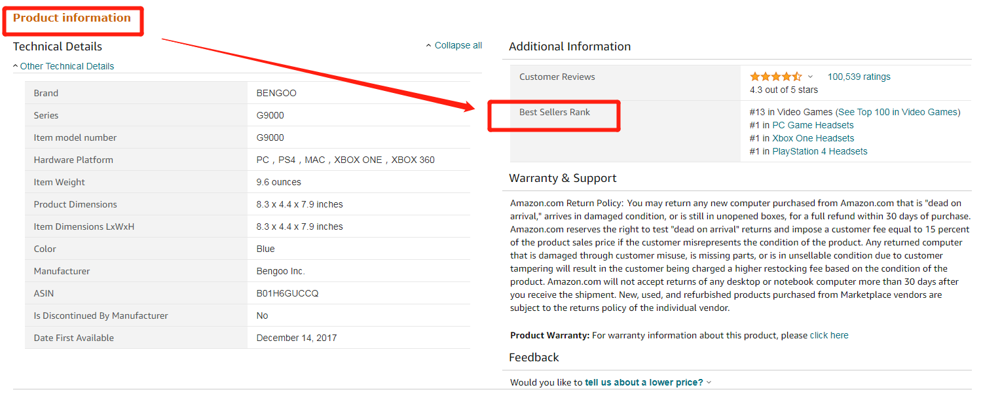
Task: Click the Feedback section heading
Action: tap(534, 357)
